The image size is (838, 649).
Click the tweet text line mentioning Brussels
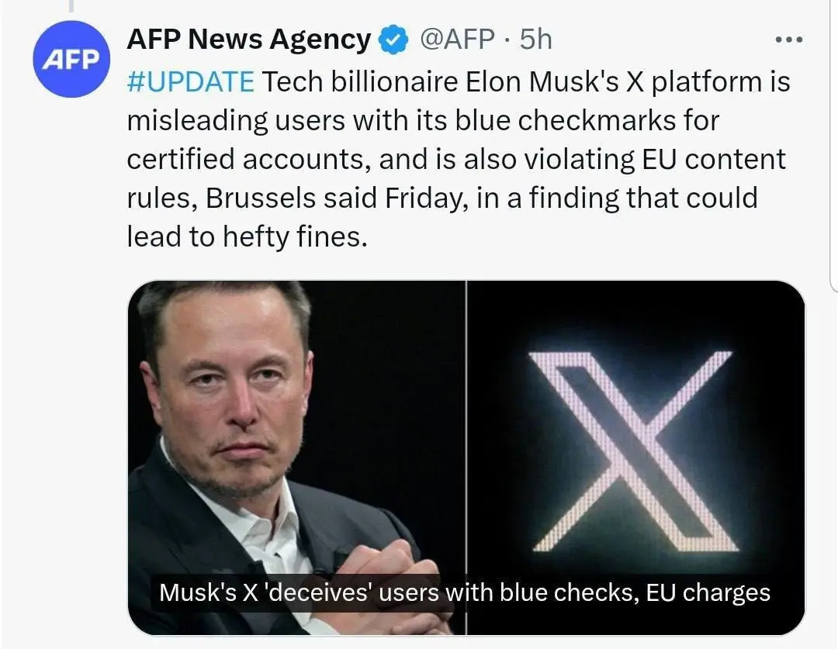click(x=442, y=198)
